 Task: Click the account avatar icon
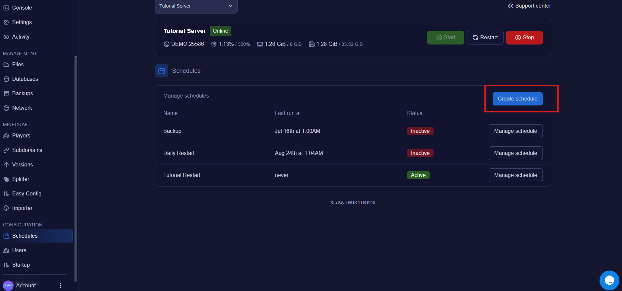pos(8,285)
